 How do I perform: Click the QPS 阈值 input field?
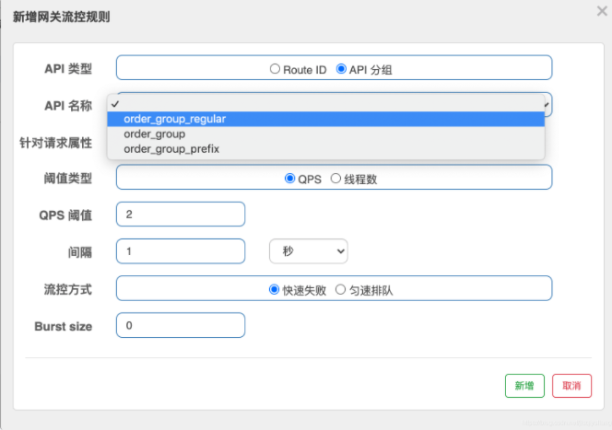tap(181, 215)
